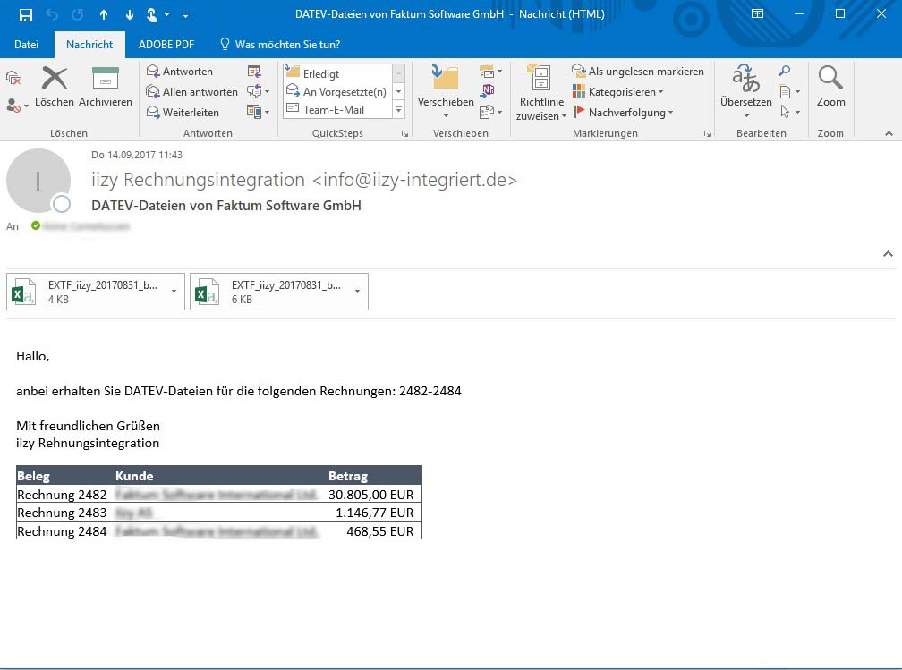Viewport: 902px width, 670px height.
Task: Open Markierungen dialog launcher
Action: pyautogui.click(x=707, y=133)
